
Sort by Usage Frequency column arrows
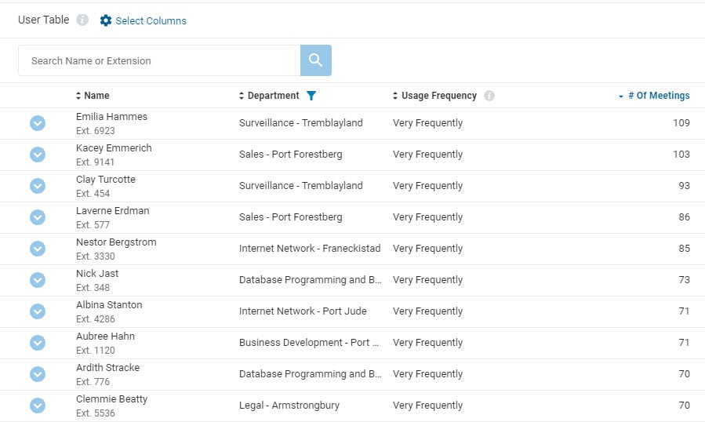[395, 96]
